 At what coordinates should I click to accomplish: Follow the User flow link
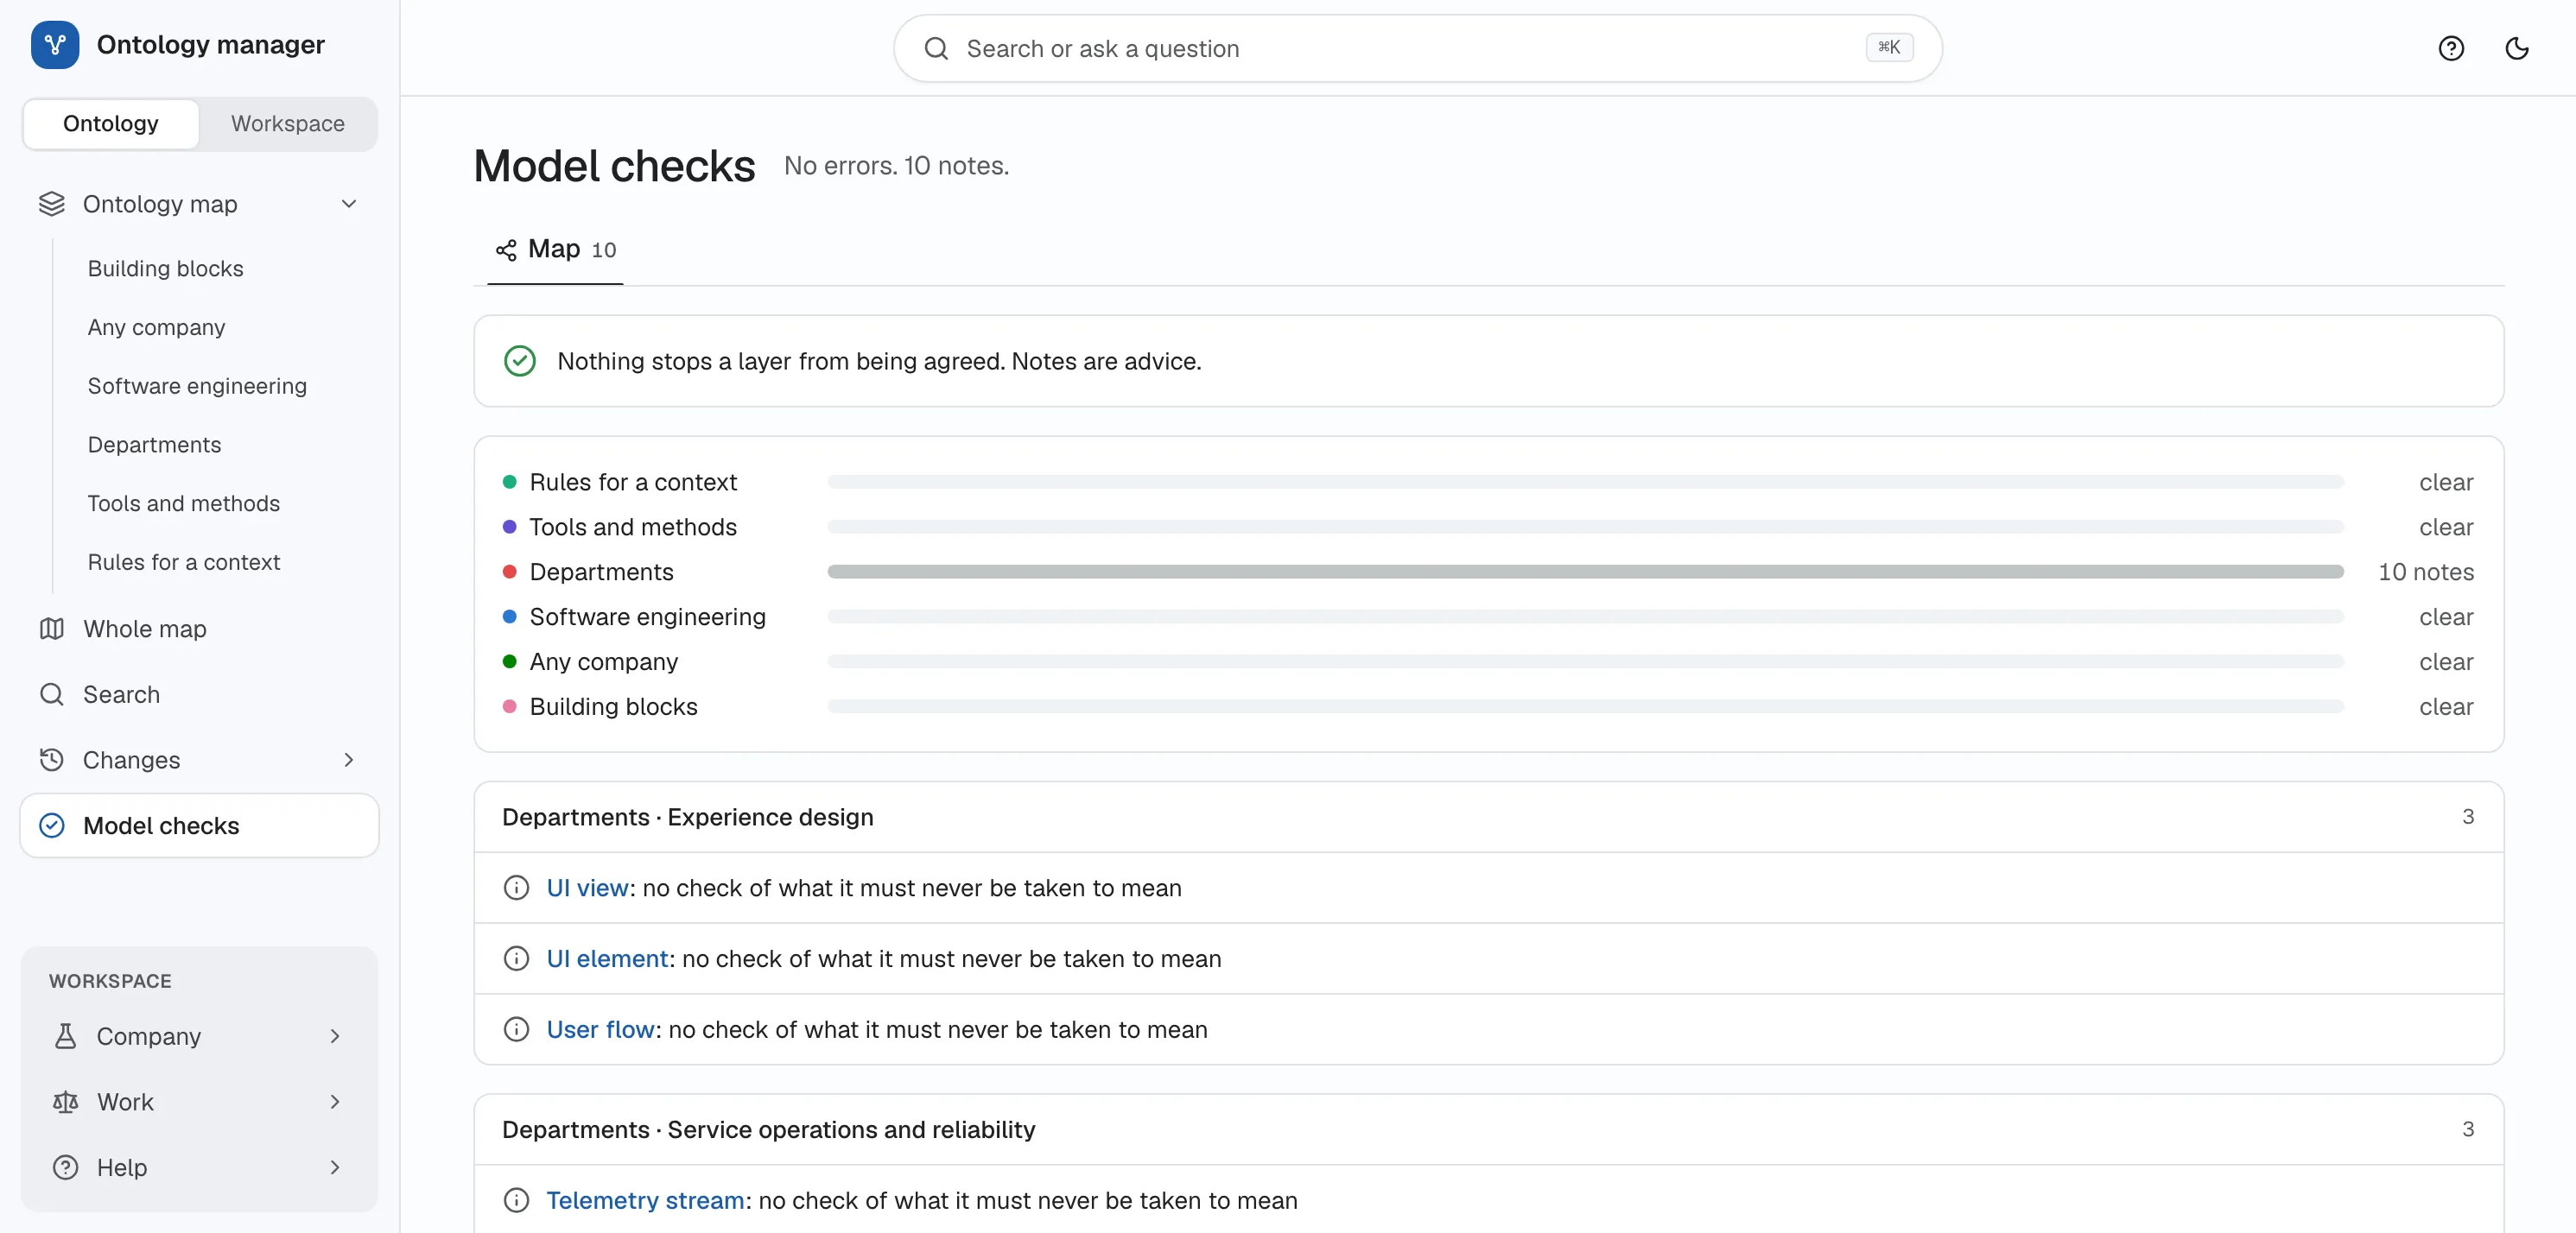click(x=600, y=1029)
